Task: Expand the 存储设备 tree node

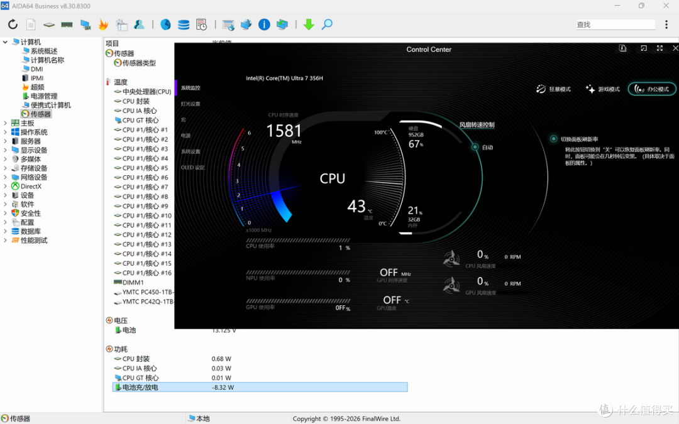Action: pyautogui.click(x=5, y=168)
